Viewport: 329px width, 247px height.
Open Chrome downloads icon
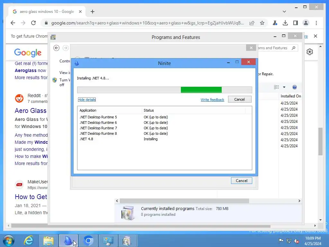pyautogui.click(x=285, y=23)
